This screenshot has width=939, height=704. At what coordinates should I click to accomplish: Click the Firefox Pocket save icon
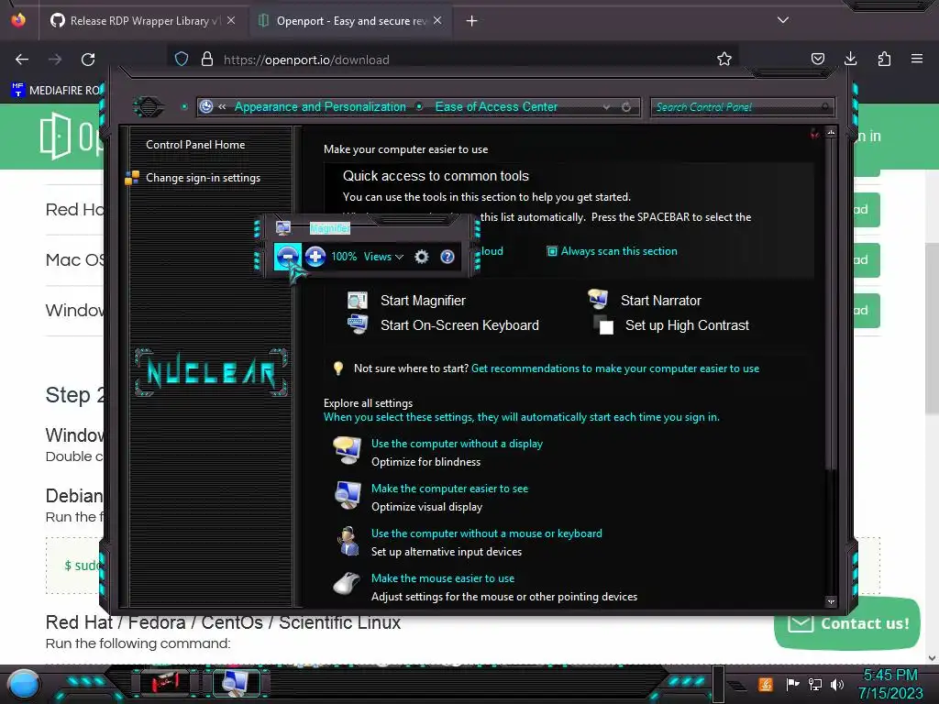(817, 60)
